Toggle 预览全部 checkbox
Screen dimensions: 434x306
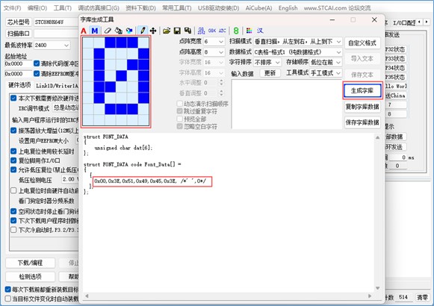click(x=180, y=119)
